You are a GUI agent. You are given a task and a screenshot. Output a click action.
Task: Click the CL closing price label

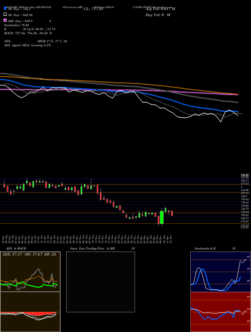point(93,9)
